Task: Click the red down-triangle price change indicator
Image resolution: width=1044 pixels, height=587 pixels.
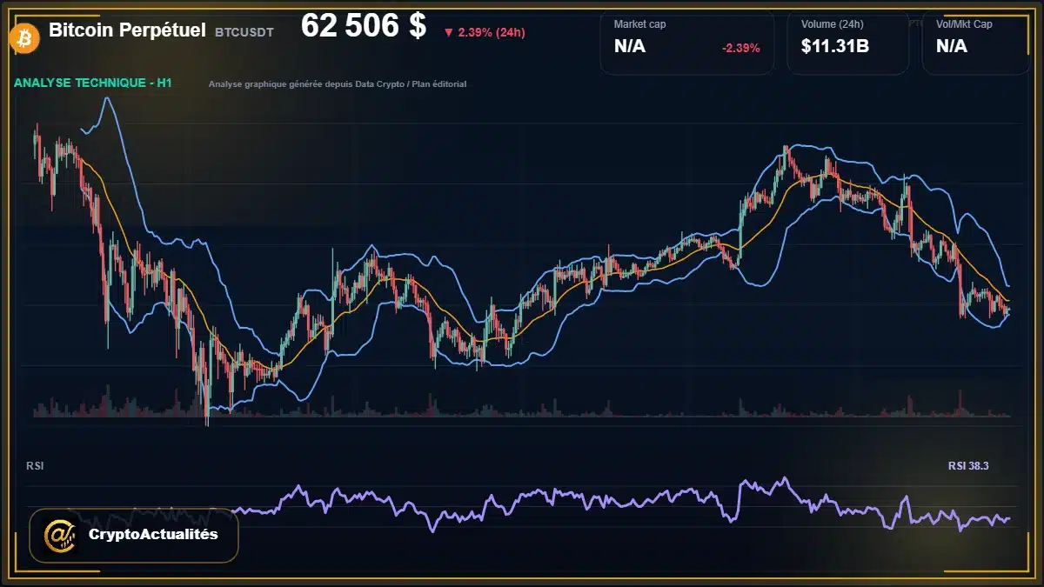Action: click(449, 33)
